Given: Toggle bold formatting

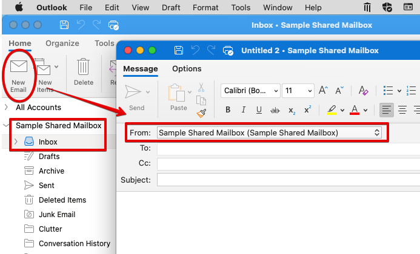Looking at the screenshot, I should (228, 110).
